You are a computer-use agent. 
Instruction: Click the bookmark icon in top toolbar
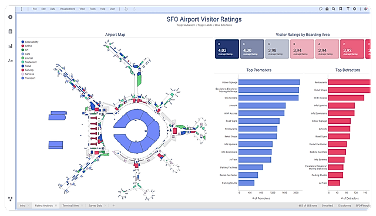tap(341, 9)
